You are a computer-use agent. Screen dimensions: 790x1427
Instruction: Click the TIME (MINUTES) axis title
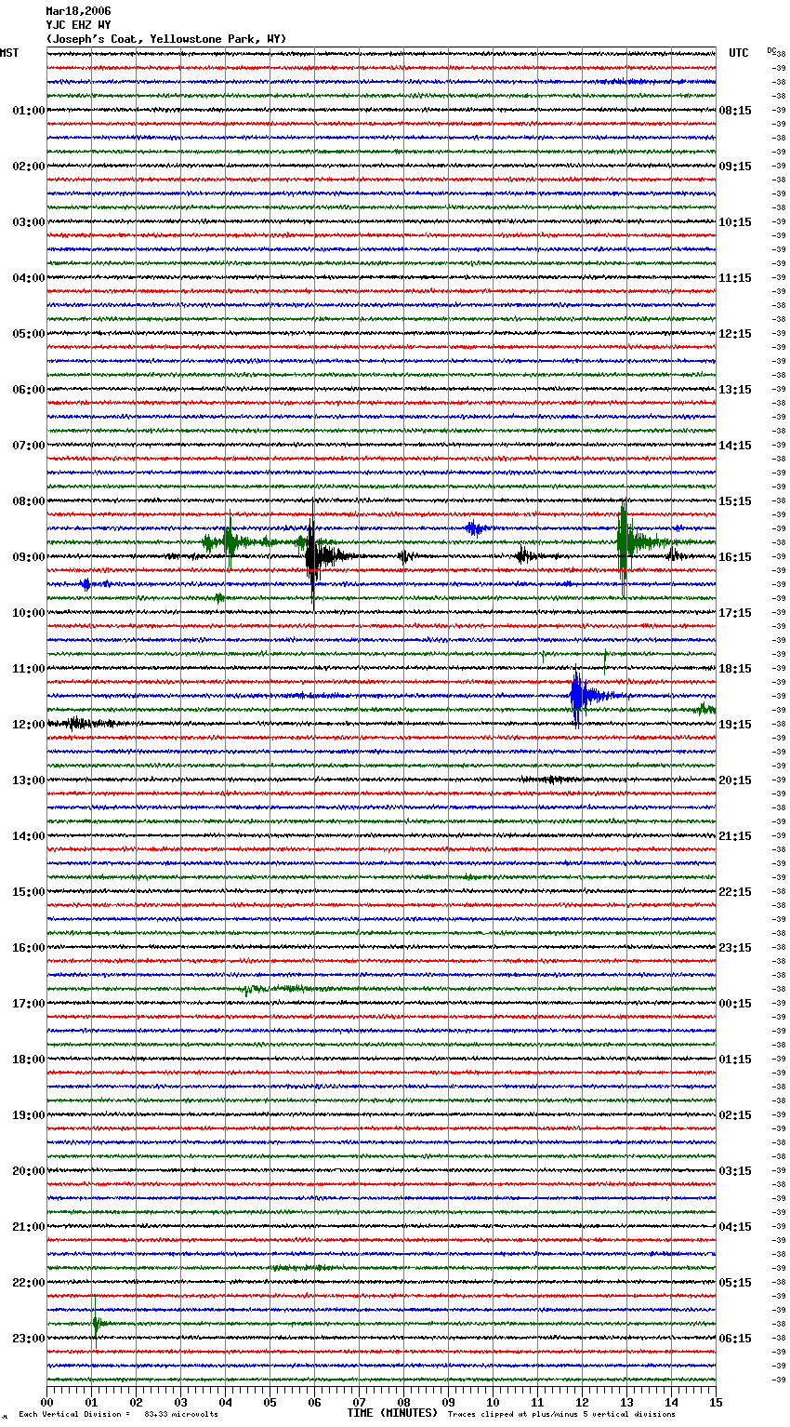392,1413
